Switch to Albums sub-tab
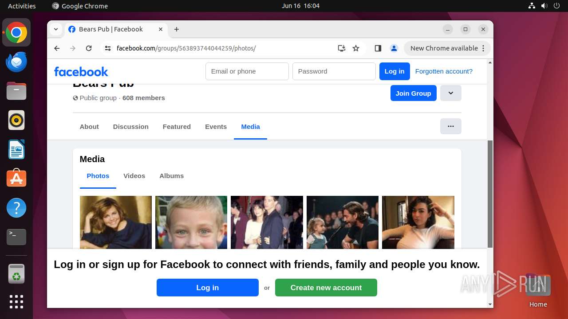The width and height of the screenshot is (568, 319). coord(172,176)
